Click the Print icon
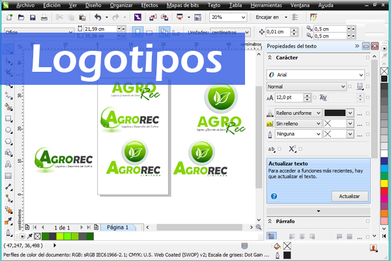Image resolution: width=391 pixels, height=261 pixels. pos(44,17)
